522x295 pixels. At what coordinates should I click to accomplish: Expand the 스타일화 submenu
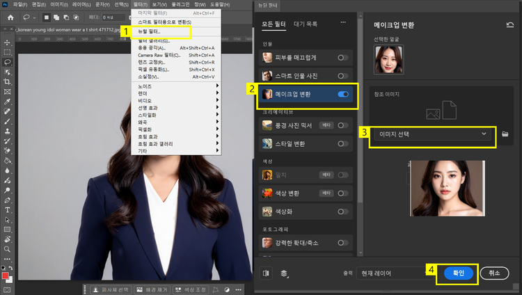[x=176, y=115]
